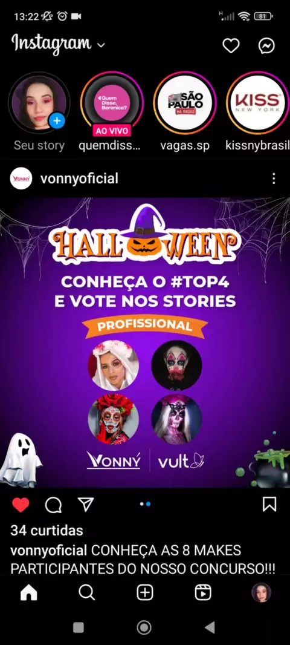Open the kissnybrasil story
The height and width of the screenshot is (645, 290).
pyautogui.click(x=258, y=103)
